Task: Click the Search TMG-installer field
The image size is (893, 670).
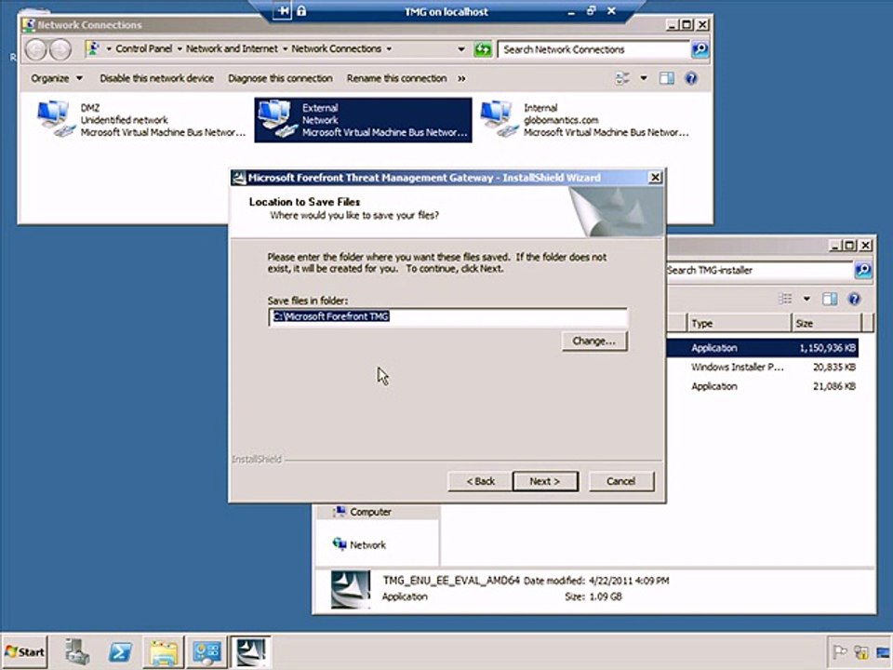Action: click(759, 270)
